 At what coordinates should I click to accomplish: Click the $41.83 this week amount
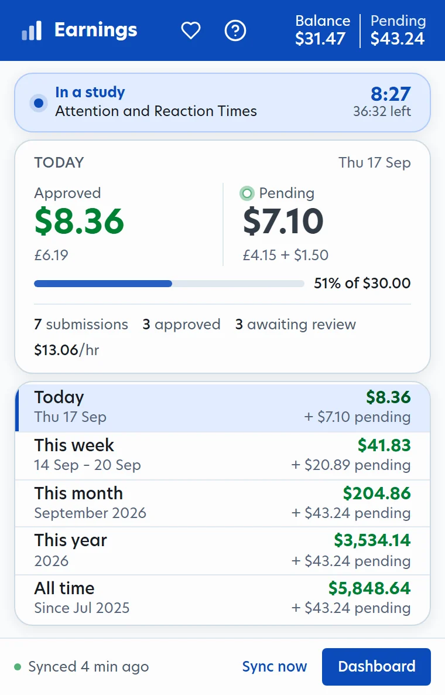tap(384, 445)
